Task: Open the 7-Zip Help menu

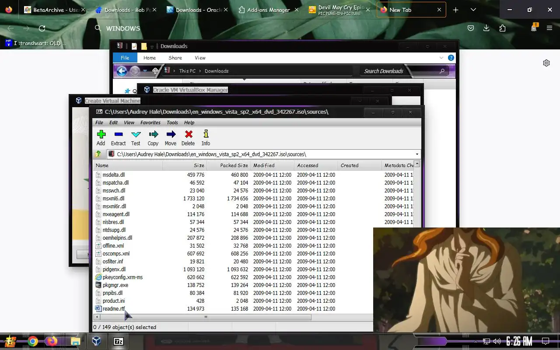Action: pos(189,122)
